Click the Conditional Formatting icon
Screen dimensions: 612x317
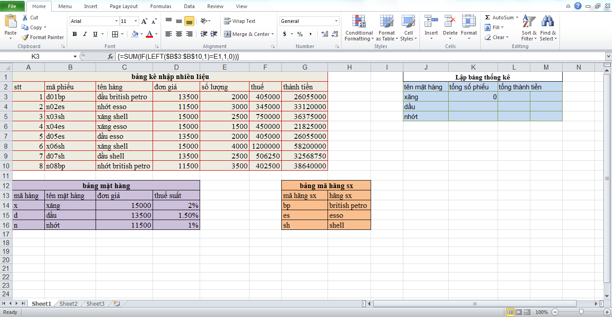[358, 22]
